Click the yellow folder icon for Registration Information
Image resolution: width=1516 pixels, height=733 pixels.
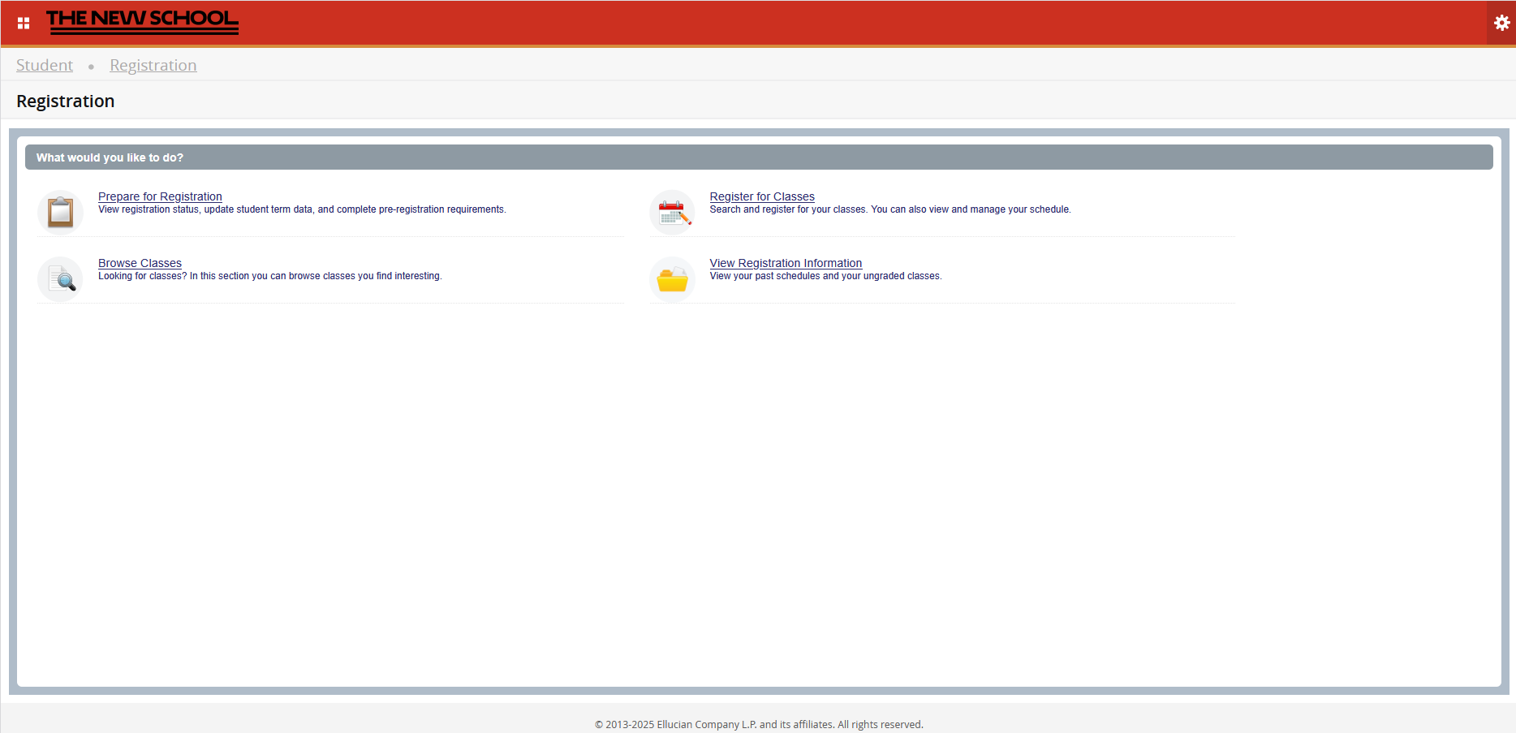point(673,280)
